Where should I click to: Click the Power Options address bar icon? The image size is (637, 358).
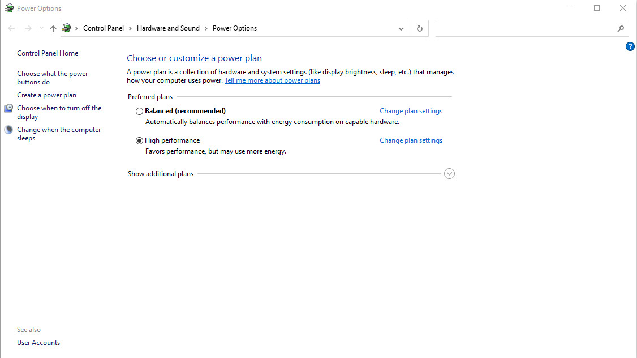point(67,28)
